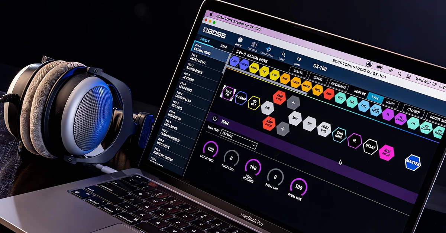Adjust the DIRECT MIX knob
Viewport: 446px width, 233px height.
coord(231,158)
